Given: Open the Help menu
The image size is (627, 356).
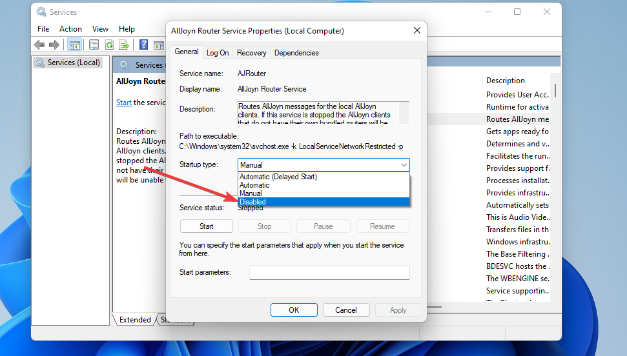Looking at the screenshot, I should pos(127,29).
